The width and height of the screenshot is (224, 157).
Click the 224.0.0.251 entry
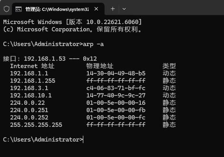click(29, 110)
